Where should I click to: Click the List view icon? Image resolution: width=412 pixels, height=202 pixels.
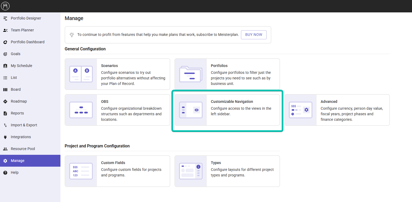pyautogui.click(x=5, y=78)
